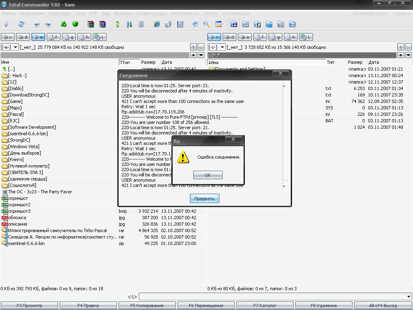413x310 pixels.
Task: Go up a level with the right panel .. button
Action: click(x=408, y=47)
